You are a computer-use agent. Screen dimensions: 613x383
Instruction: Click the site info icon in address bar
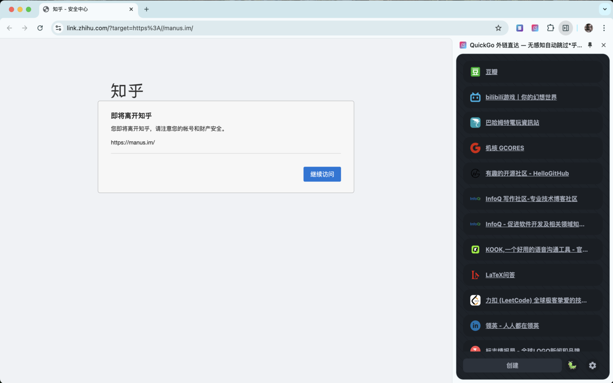point(58,28)
